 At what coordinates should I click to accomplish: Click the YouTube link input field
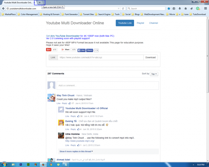101,57
